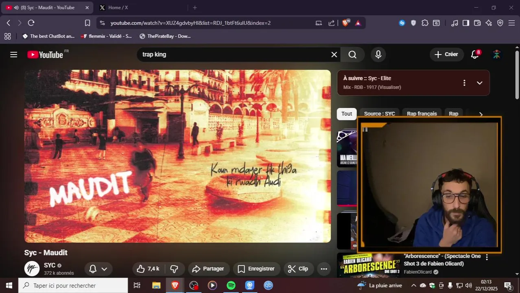520x293 pixels.
Task: Show hidden system tray icons
Action: [414, 286]
